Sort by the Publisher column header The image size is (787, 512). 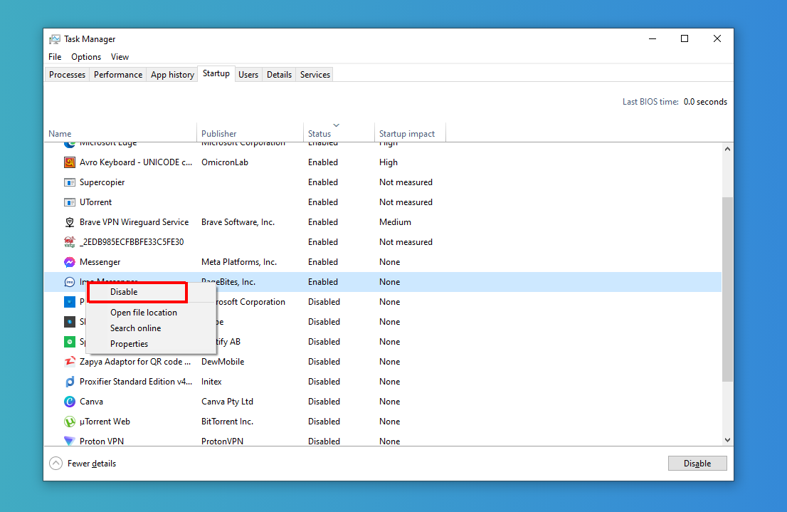(250, 134)
